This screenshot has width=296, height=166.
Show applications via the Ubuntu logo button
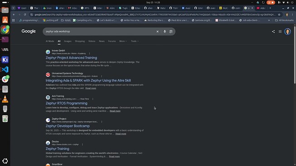[5, 161]
